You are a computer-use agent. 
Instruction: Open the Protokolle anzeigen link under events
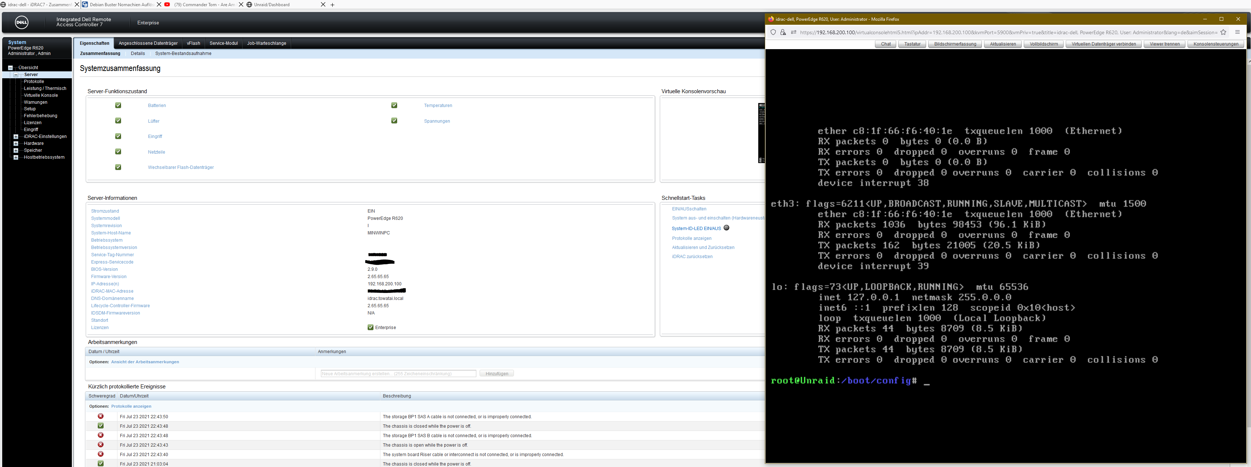[131, 407]
